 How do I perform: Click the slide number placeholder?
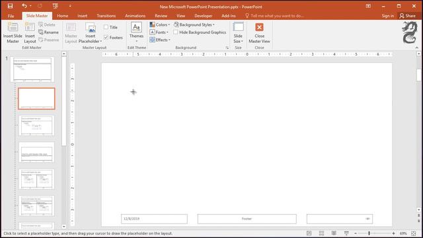click(x=340, y=219)
